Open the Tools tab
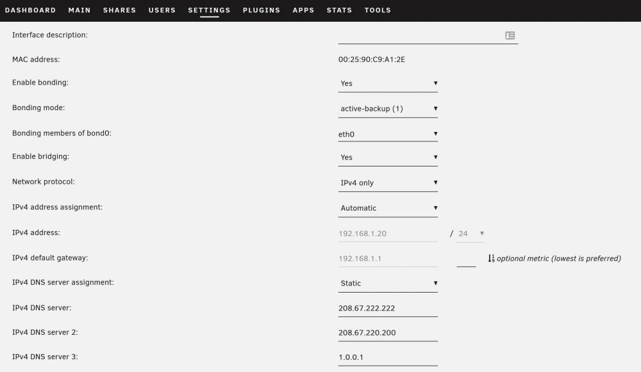Viewport: 641px width, 372px height. pos(378,10)
